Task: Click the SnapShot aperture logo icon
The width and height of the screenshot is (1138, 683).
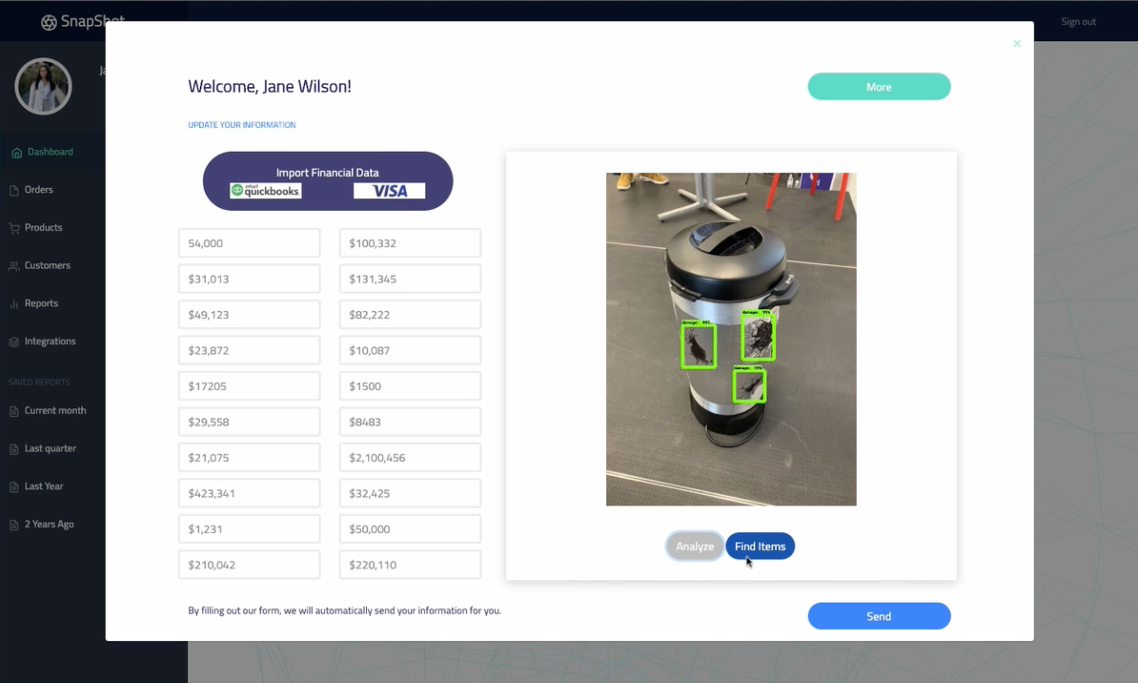Action: point(49,22)
